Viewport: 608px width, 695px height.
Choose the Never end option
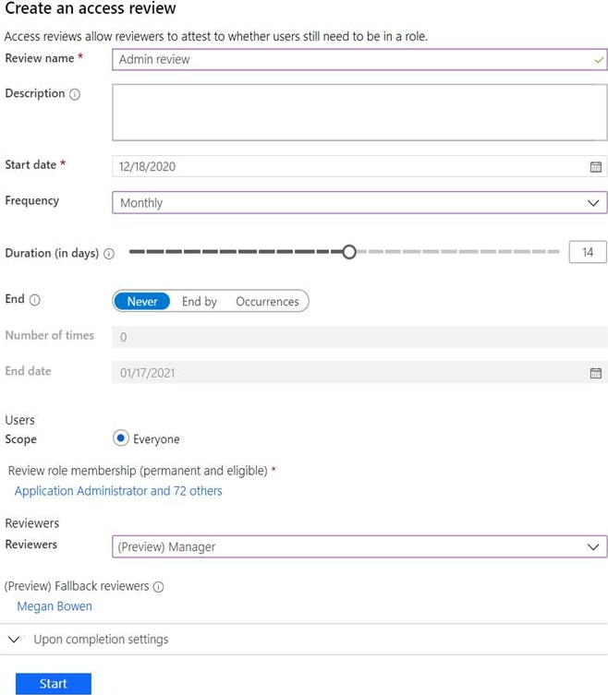142,302
